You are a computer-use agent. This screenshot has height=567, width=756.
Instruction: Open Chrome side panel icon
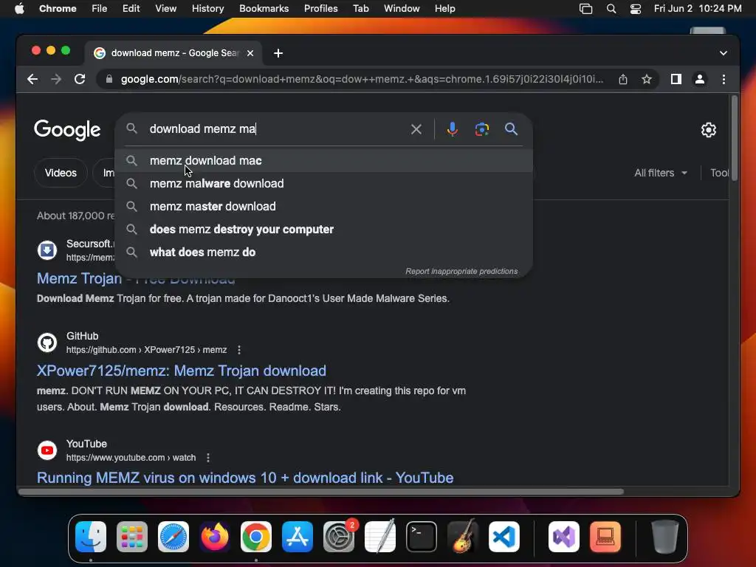tap(676, 79)
